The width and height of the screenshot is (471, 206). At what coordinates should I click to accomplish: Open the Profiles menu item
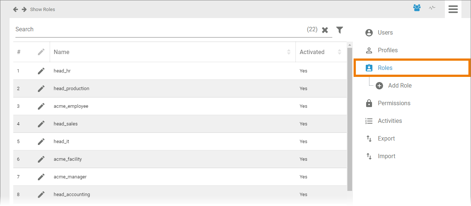[x=387, y=50]
